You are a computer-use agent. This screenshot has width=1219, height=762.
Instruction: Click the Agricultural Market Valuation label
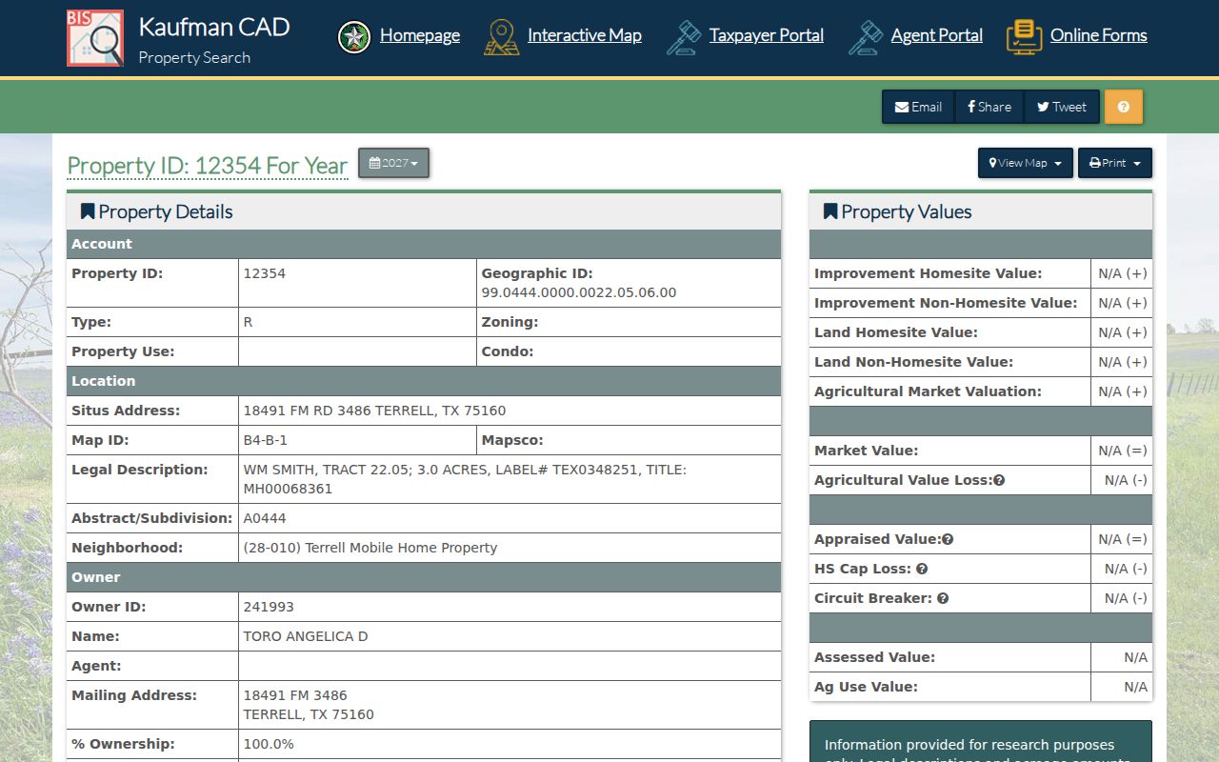pos(929,391)
